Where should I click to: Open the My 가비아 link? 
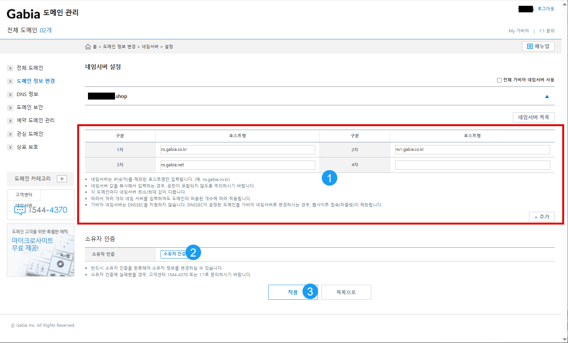click(x=519, y=31)
